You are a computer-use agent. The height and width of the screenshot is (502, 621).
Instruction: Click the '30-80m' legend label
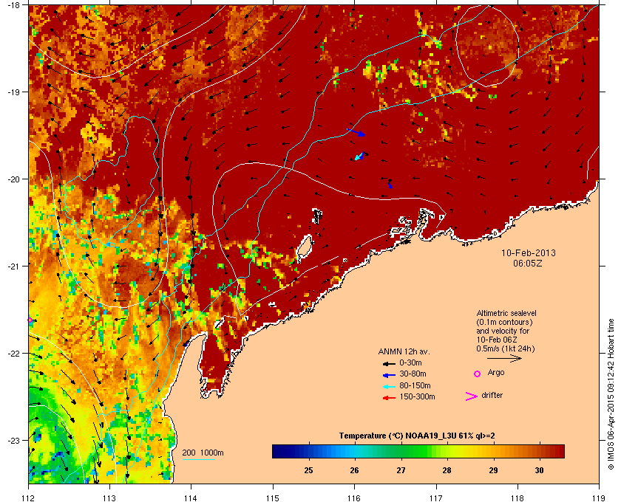(x=413, y=374)
